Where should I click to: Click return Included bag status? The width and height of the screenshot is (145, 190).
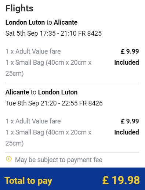point(127,132)
